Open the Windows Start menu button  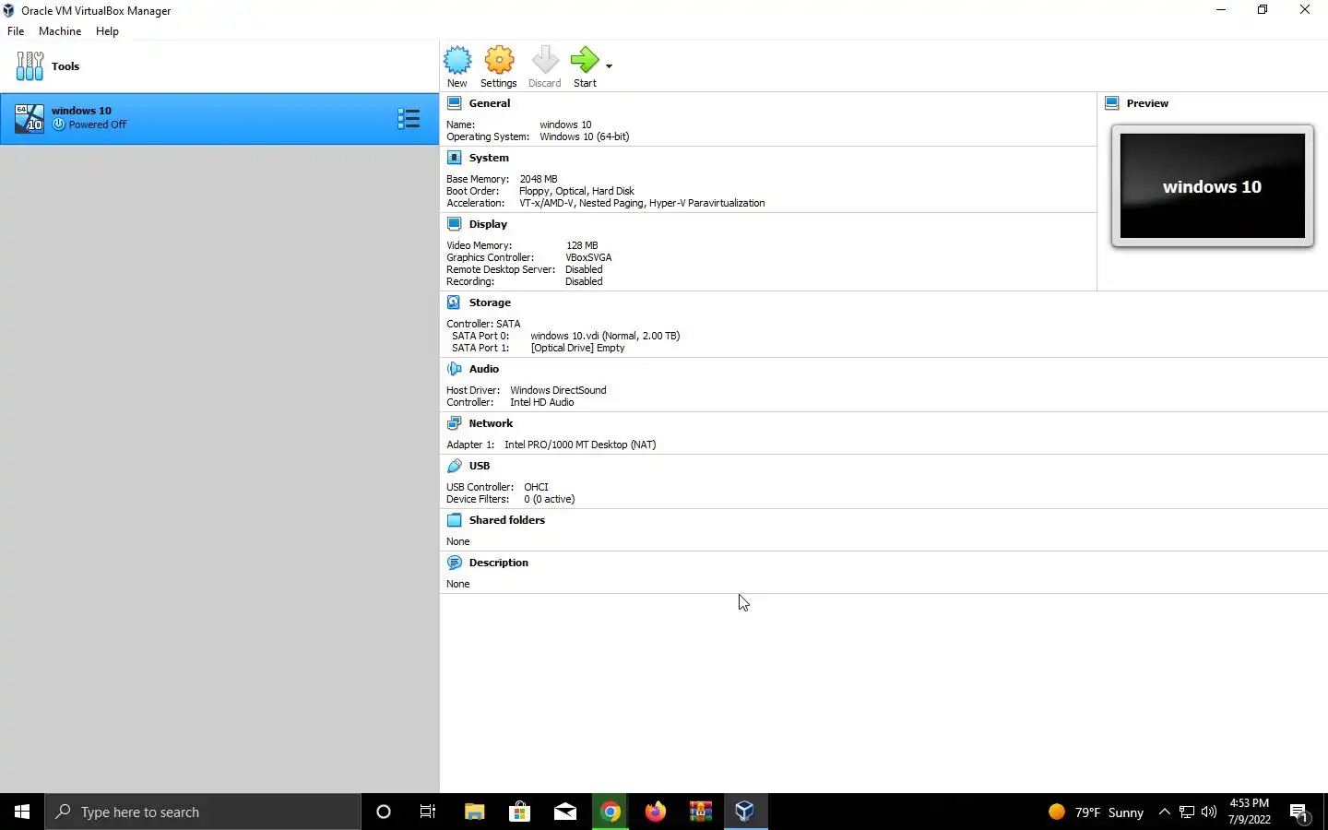[x=22, y=812]
